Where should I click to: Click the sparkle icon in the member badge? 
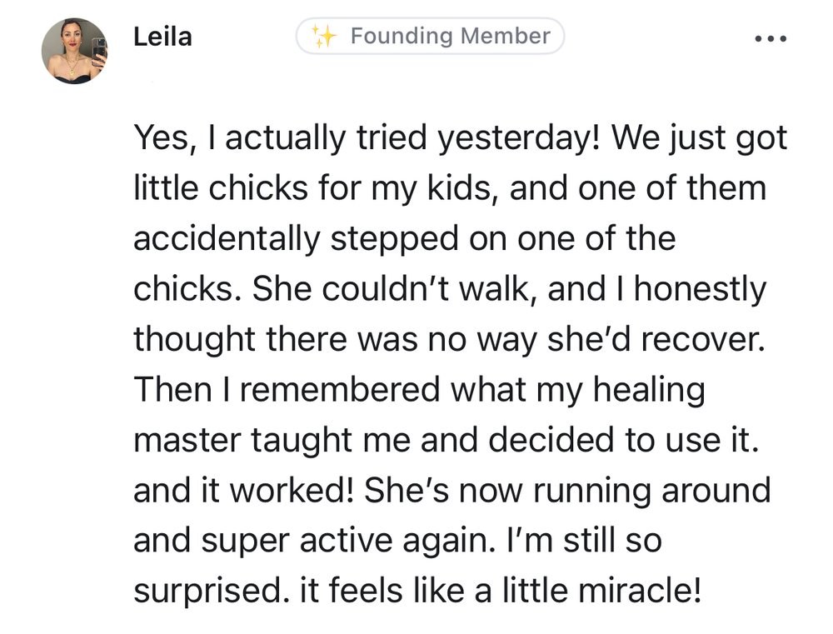[323, 36]
